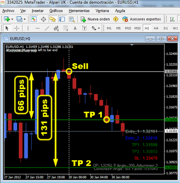180x183 pixels.
Task: Toggle the Data Window crosshair icon
Action: tap(44, 19)
